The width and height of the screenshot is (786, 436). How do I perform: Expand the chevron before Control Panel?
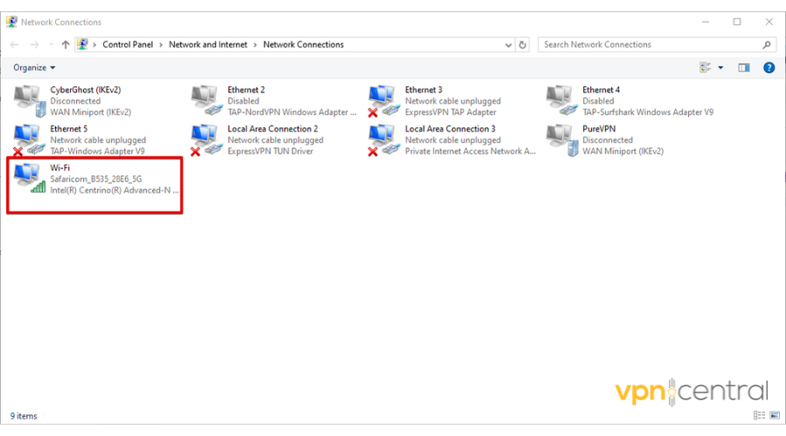[x=94, y=44]
